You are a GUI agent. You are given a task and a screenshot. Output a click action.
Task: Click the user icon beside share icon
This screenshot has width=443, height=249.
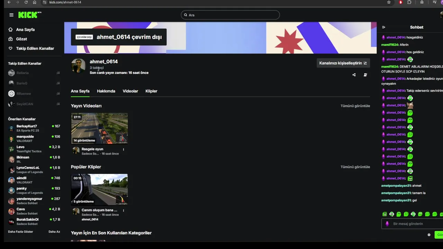(x=365, y=75)
